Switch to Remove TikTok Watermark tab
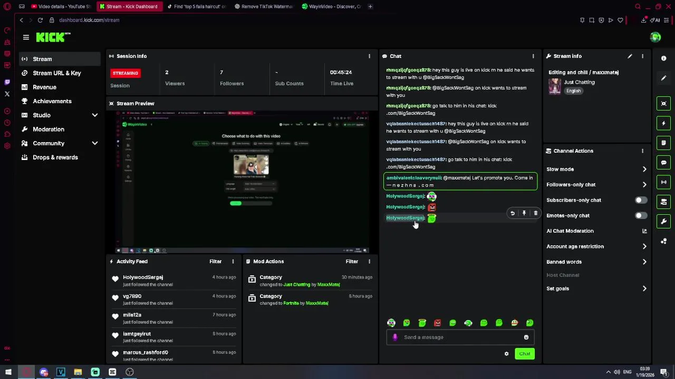 click(263, 6)
